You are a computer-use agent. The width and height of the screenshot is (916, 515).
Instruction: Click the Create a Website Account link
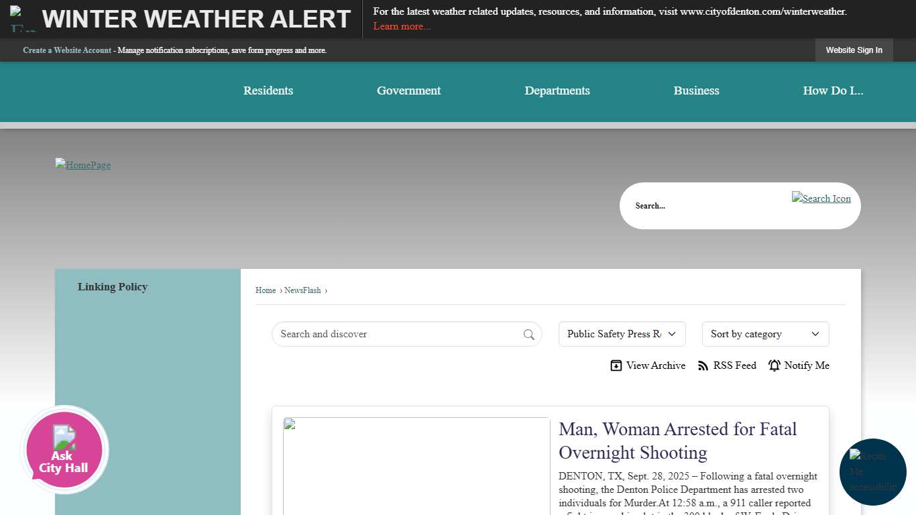pyautogui.click(x=67, y=50)
